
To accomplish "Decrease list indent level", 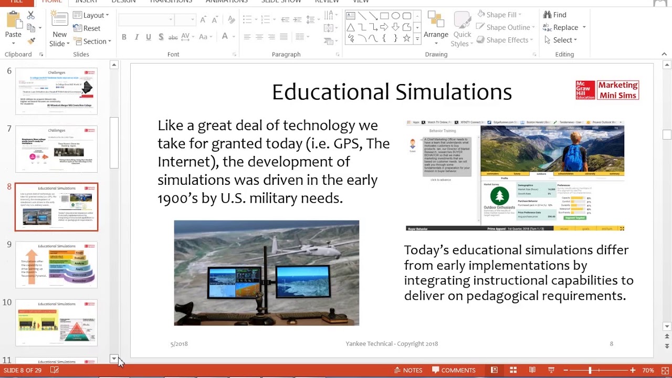I will (x=285, y=20).
